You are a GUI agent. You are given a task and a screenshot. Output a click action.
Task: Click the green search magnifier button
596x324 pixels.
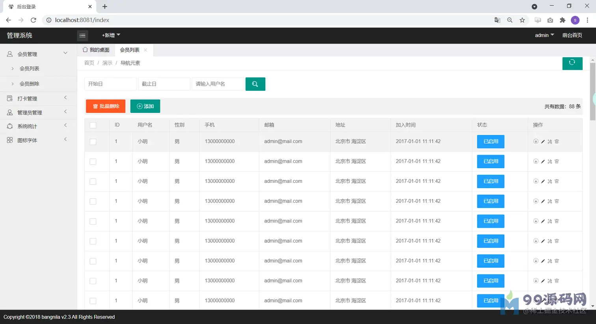tap(255, 84)
